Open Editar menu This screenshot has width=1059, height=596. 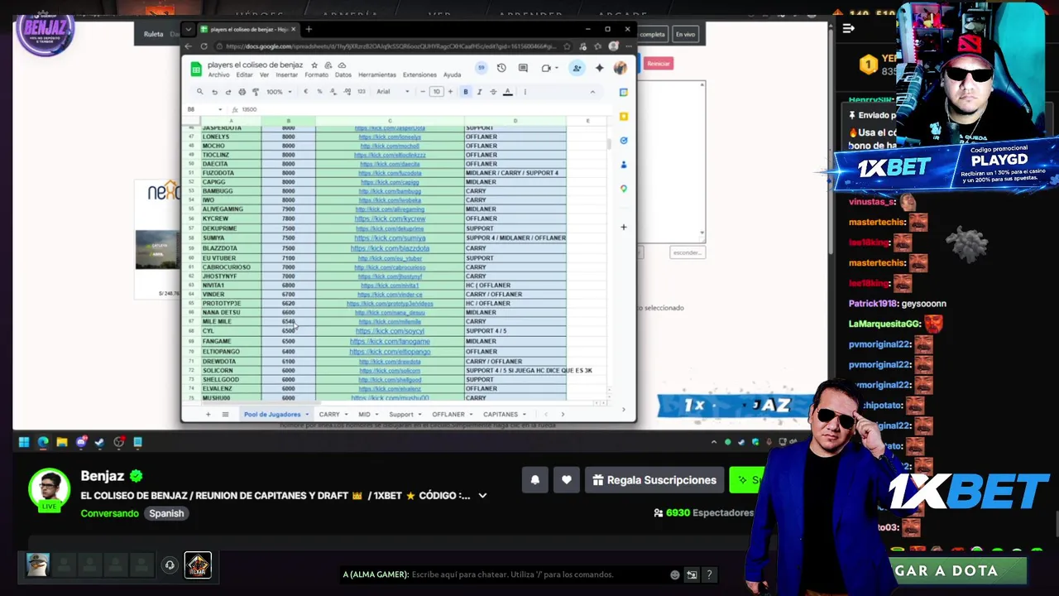[x=245, y=75]
